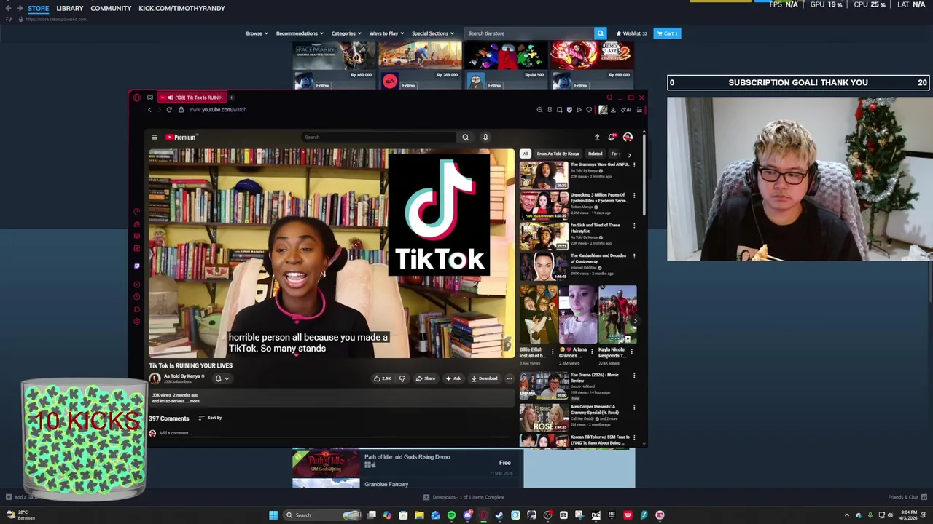Click Steam Search the store field

click(x=528, y=33)
